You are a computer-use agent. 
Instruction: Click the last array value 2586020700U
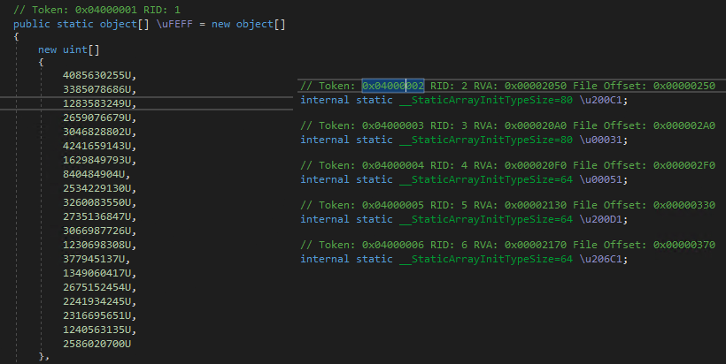[97, 344]
